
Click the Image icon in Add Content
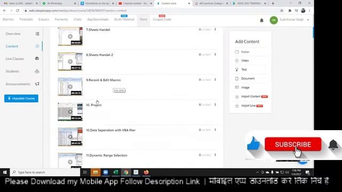(x=237, y=87)
